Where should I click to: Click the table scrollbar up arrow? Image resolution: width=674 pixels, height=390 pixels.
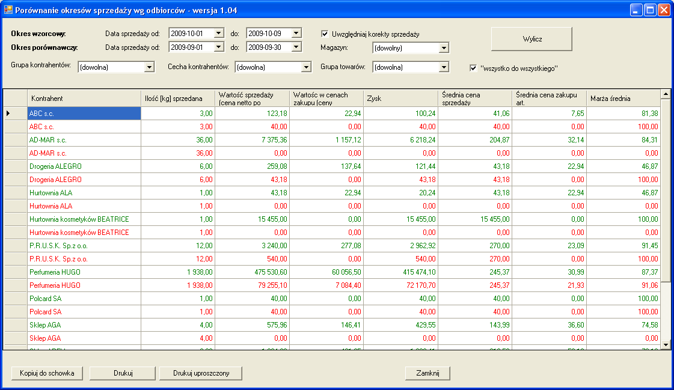click(x=666, y=94)
